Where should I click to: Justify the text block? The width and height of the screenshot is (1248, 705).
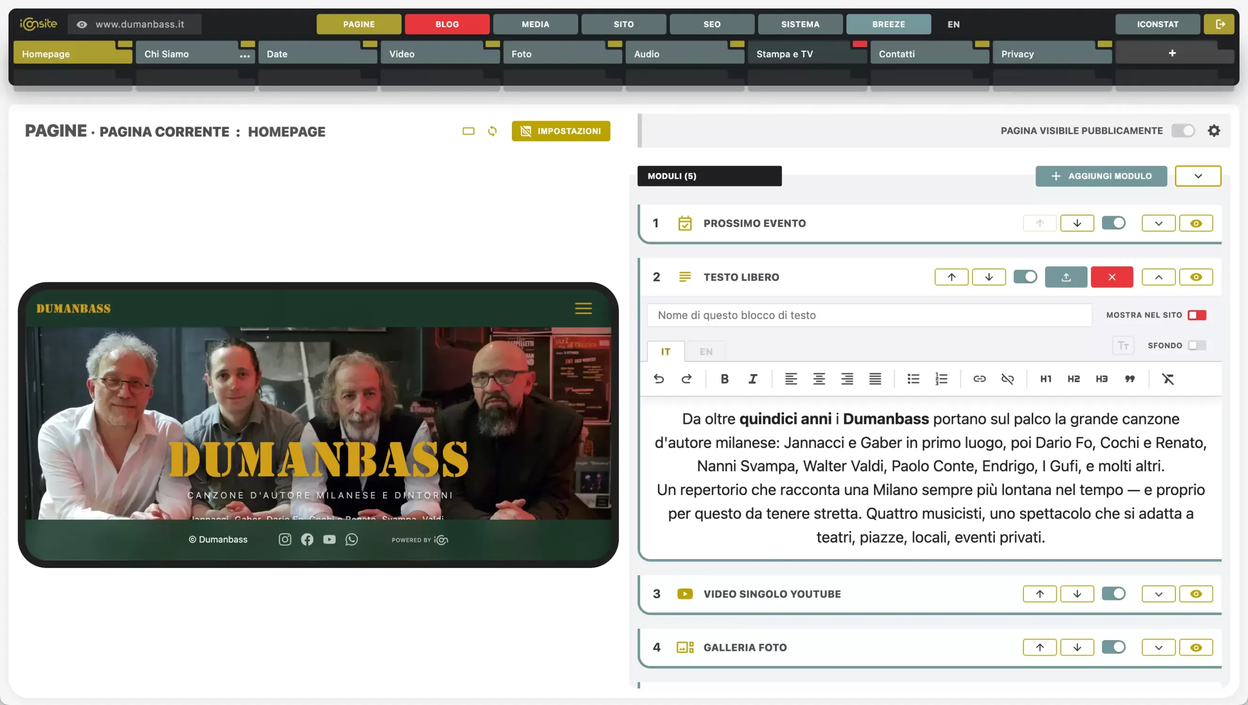point(875,379)
